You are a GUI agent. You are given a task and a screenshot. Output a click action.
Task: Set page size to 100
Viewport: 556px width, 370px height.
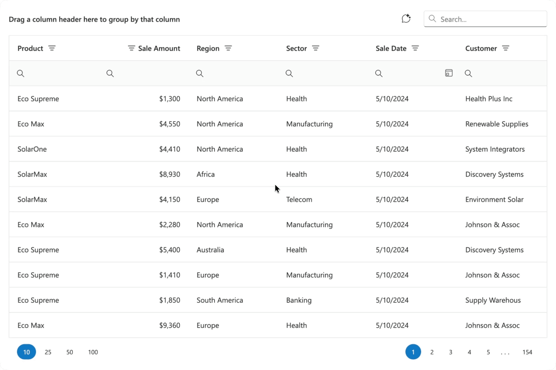tap(93, 352)
